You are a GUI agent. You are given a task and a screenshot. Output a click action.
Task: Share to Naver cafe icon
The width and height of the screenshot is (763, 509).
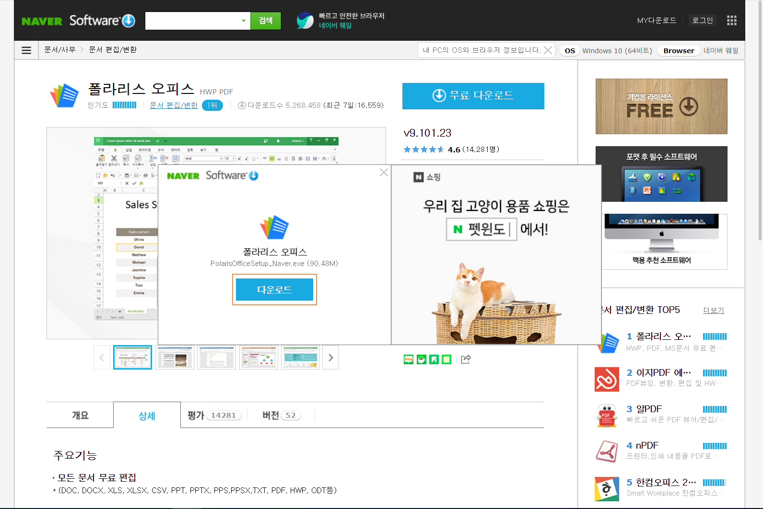[421, 359]
